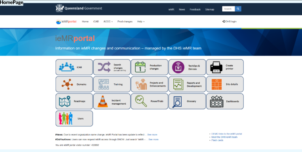Click the Roadmaps tile label
This screenshot has width=302, height=152.
coord(80,101)
